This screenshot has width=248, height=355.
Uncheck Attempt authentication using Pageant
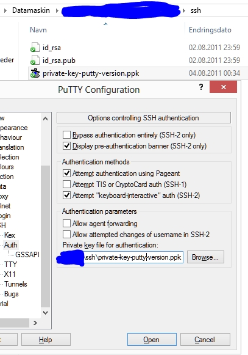(x=66, y=174)
